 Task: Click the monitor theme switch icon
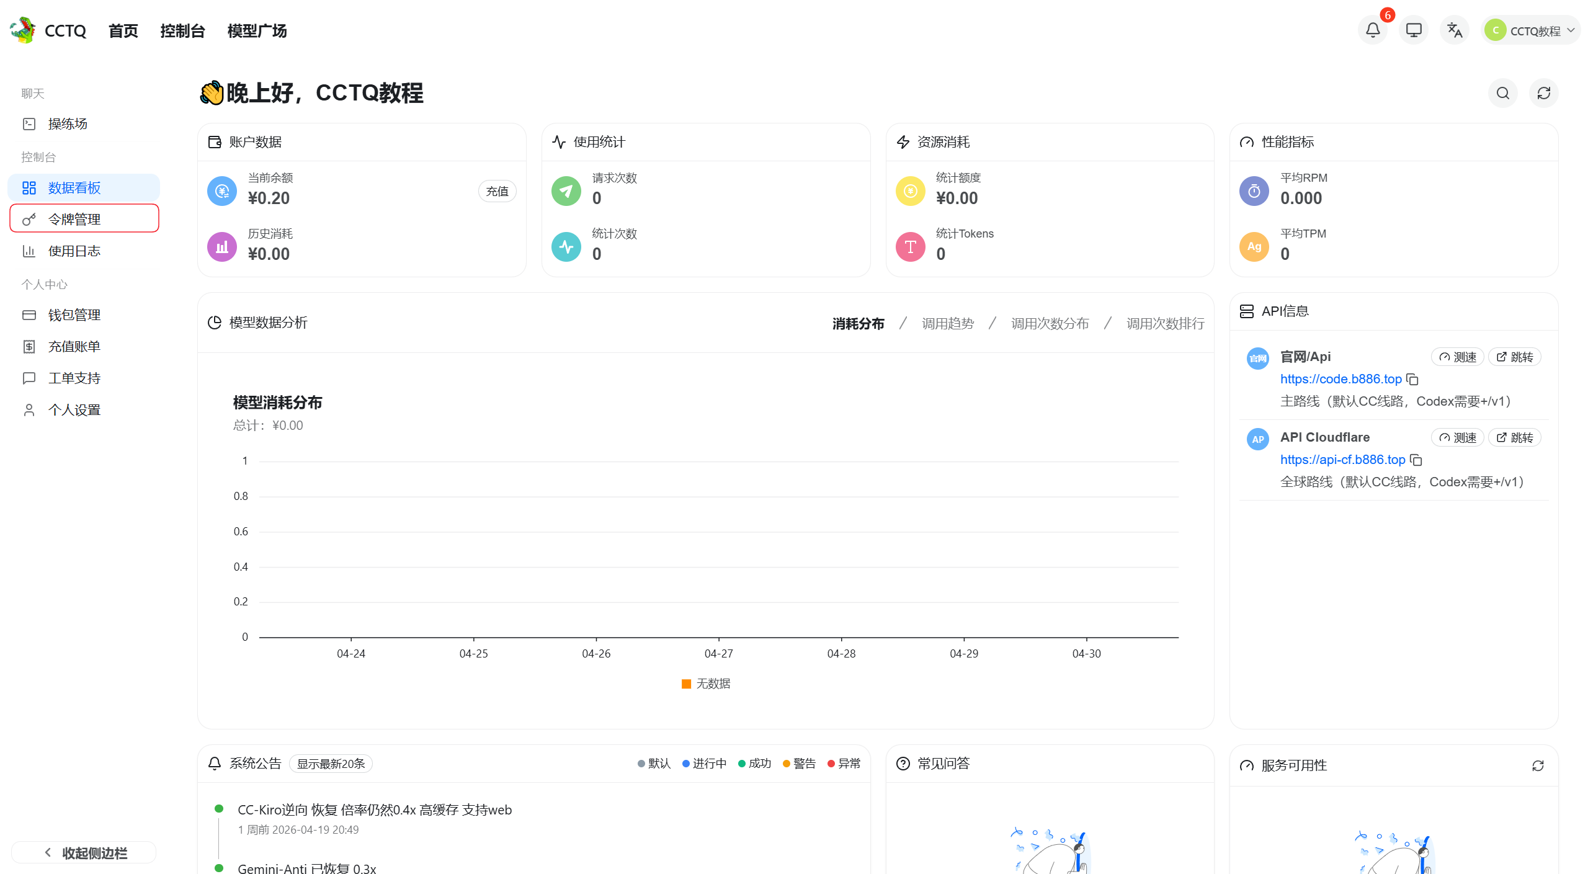(x=1413, y=30)
